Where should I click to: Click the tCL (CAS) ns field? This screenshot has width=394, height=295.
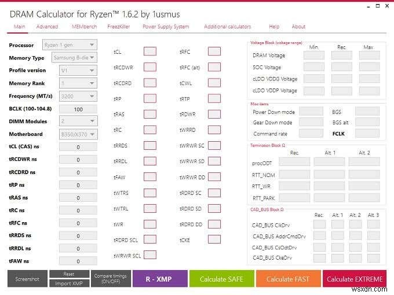click(x=78, y=147)
